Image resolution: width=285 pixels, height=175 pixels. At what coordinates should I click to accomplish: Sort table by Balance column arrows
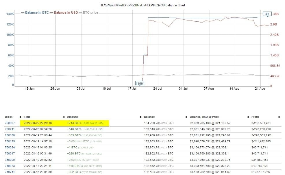coord(186,117)
